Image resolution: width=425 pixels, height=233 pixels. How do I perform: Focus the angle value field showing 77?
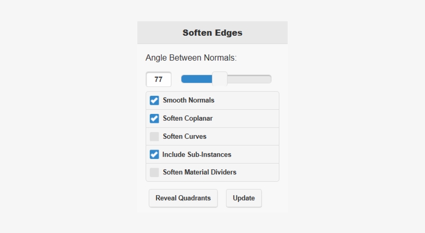click(159, 80)
